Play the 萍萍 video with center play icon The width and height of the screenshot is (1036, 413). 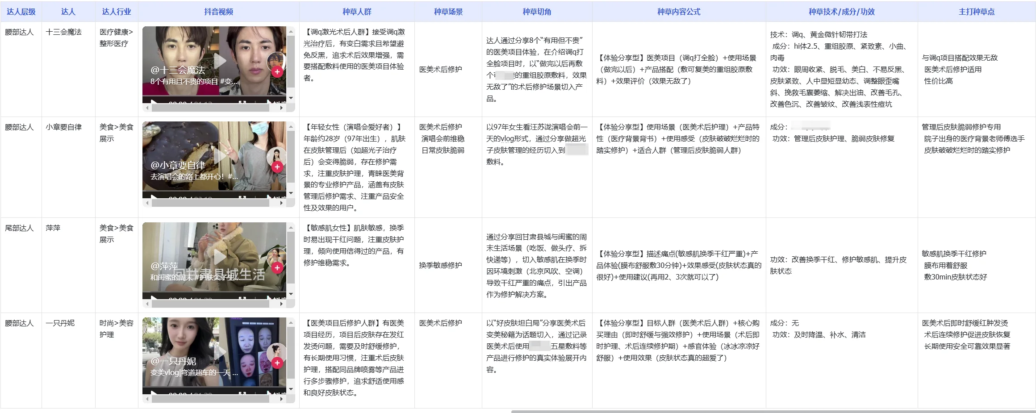[x=219, y=257]
